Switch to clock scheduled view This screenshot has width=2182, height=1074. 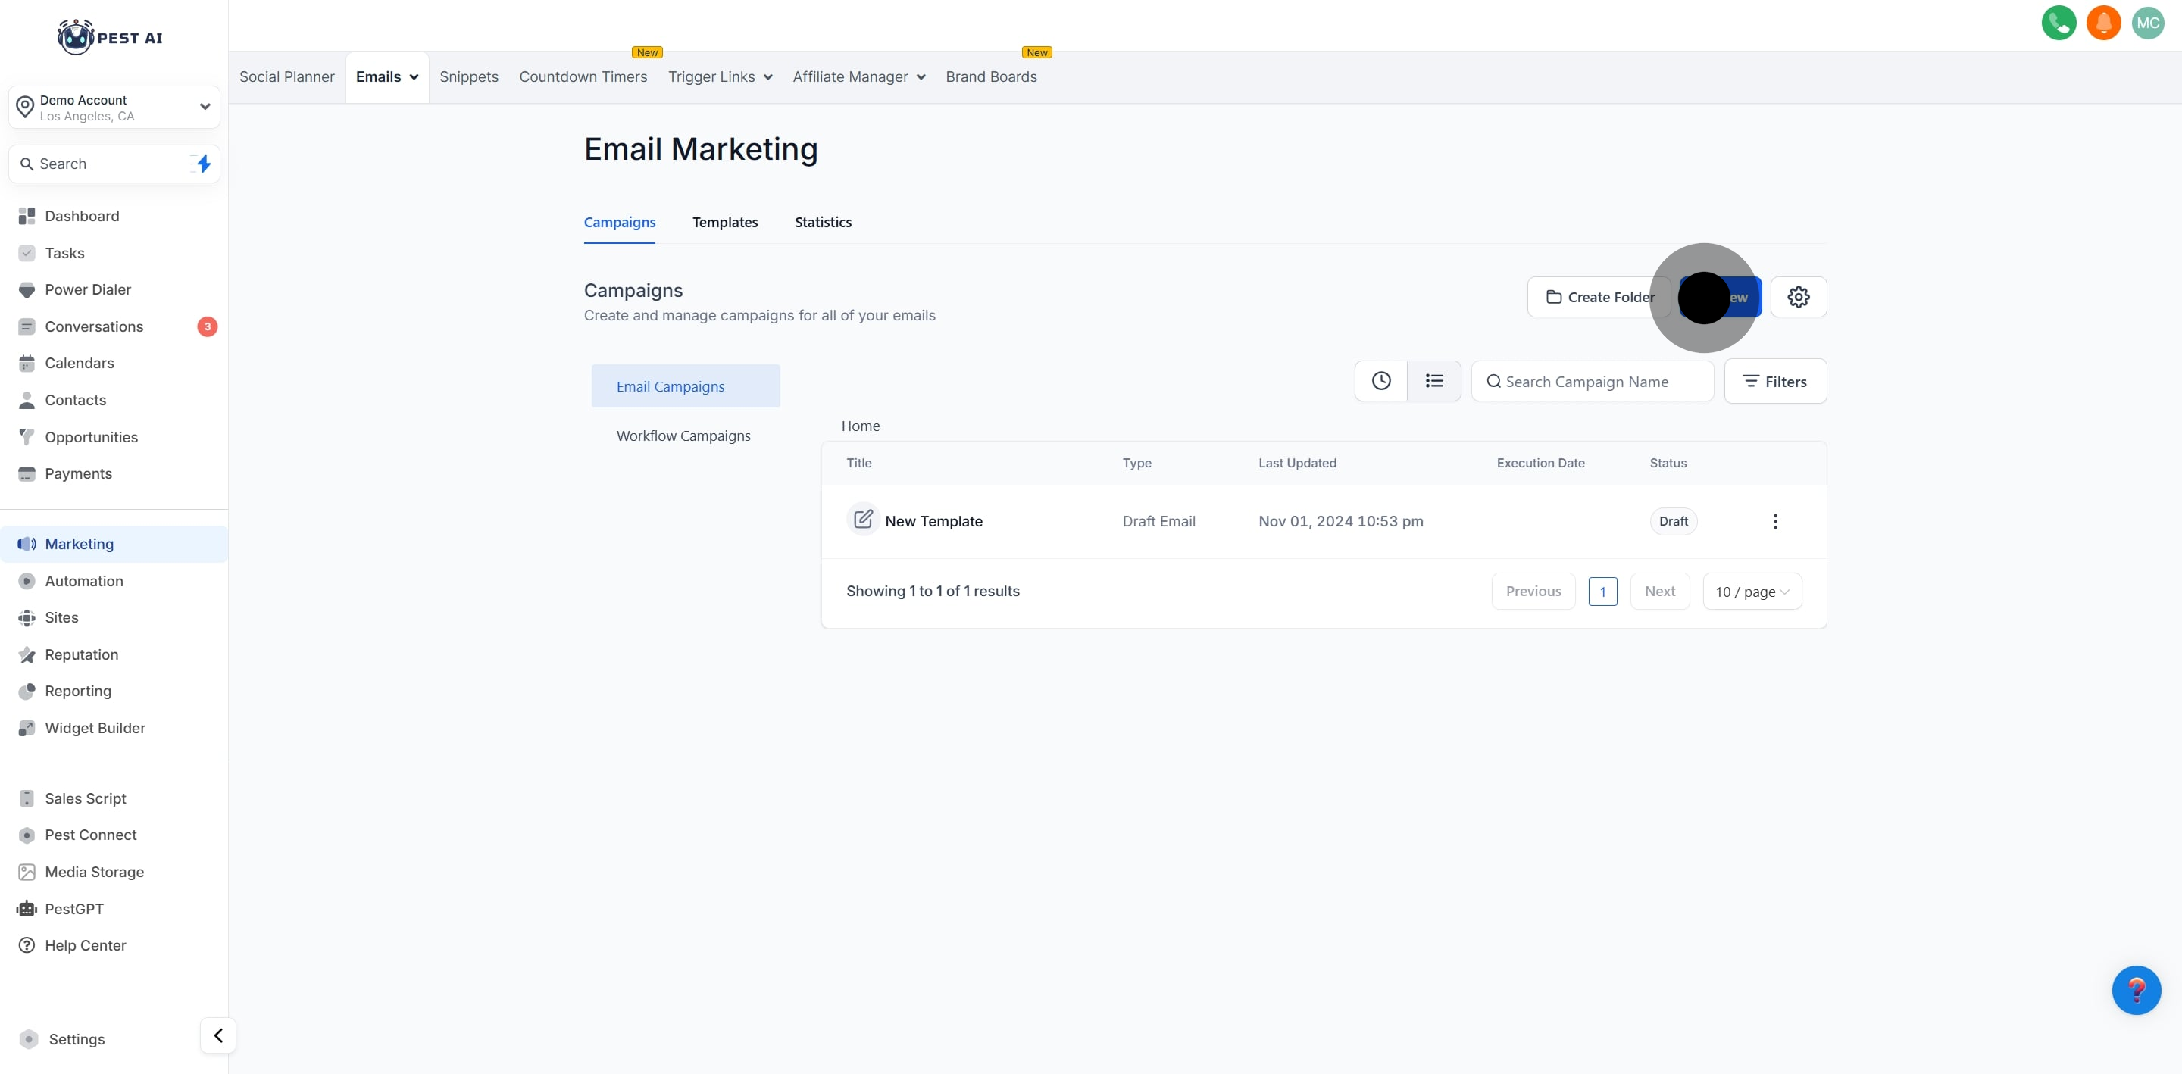(1380, 381)
